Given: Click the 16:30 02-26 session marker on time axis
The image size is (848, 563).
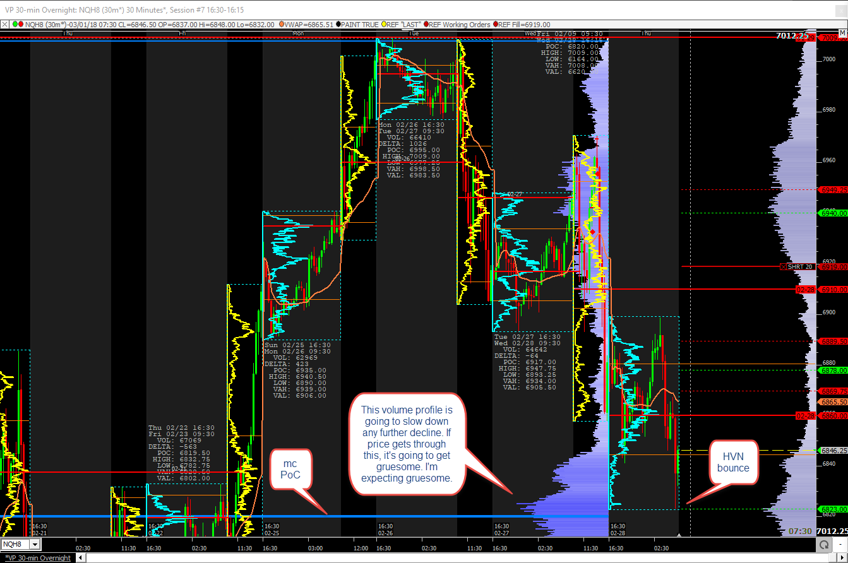Looking at the screenshot, I should [x=386, y=529].
